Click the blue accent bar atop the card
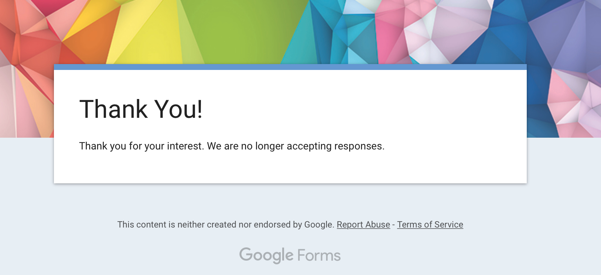Viewport: 601px width, 275px height. coord(290,67)
